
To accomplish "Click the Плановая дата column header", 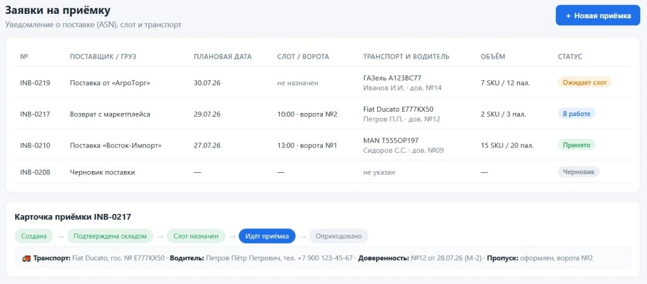I will [x=222, y=56].
